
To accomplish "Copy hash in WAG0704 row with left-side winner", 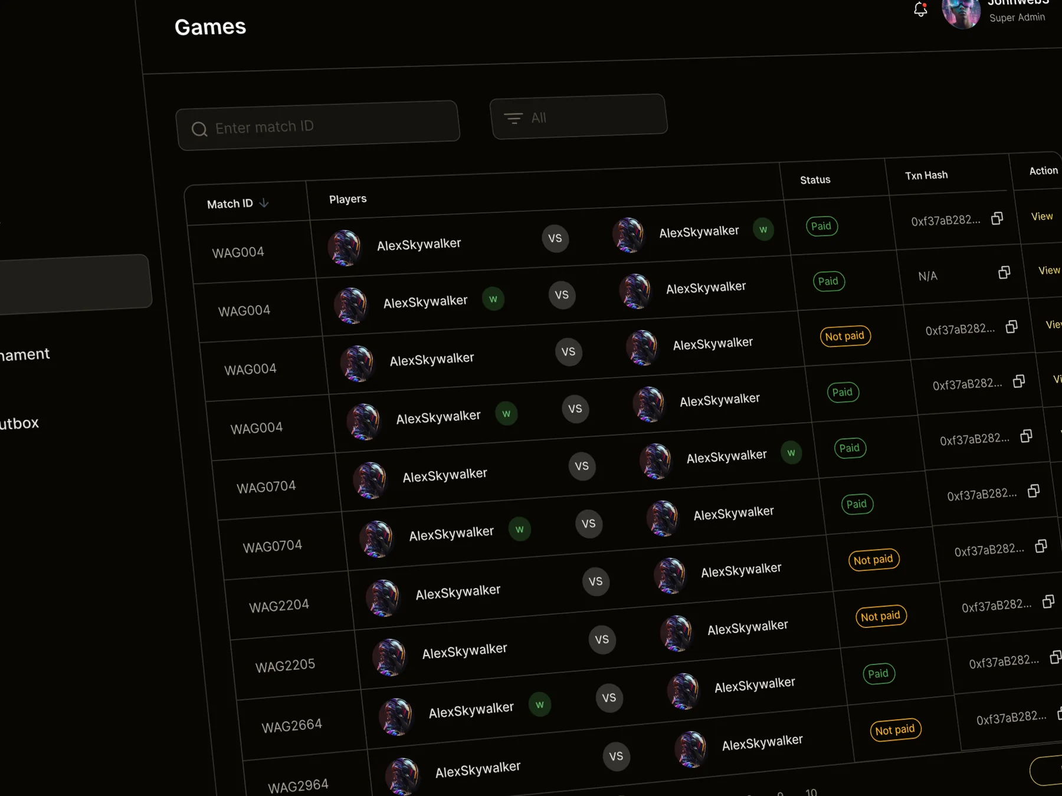I will 1034,491.
